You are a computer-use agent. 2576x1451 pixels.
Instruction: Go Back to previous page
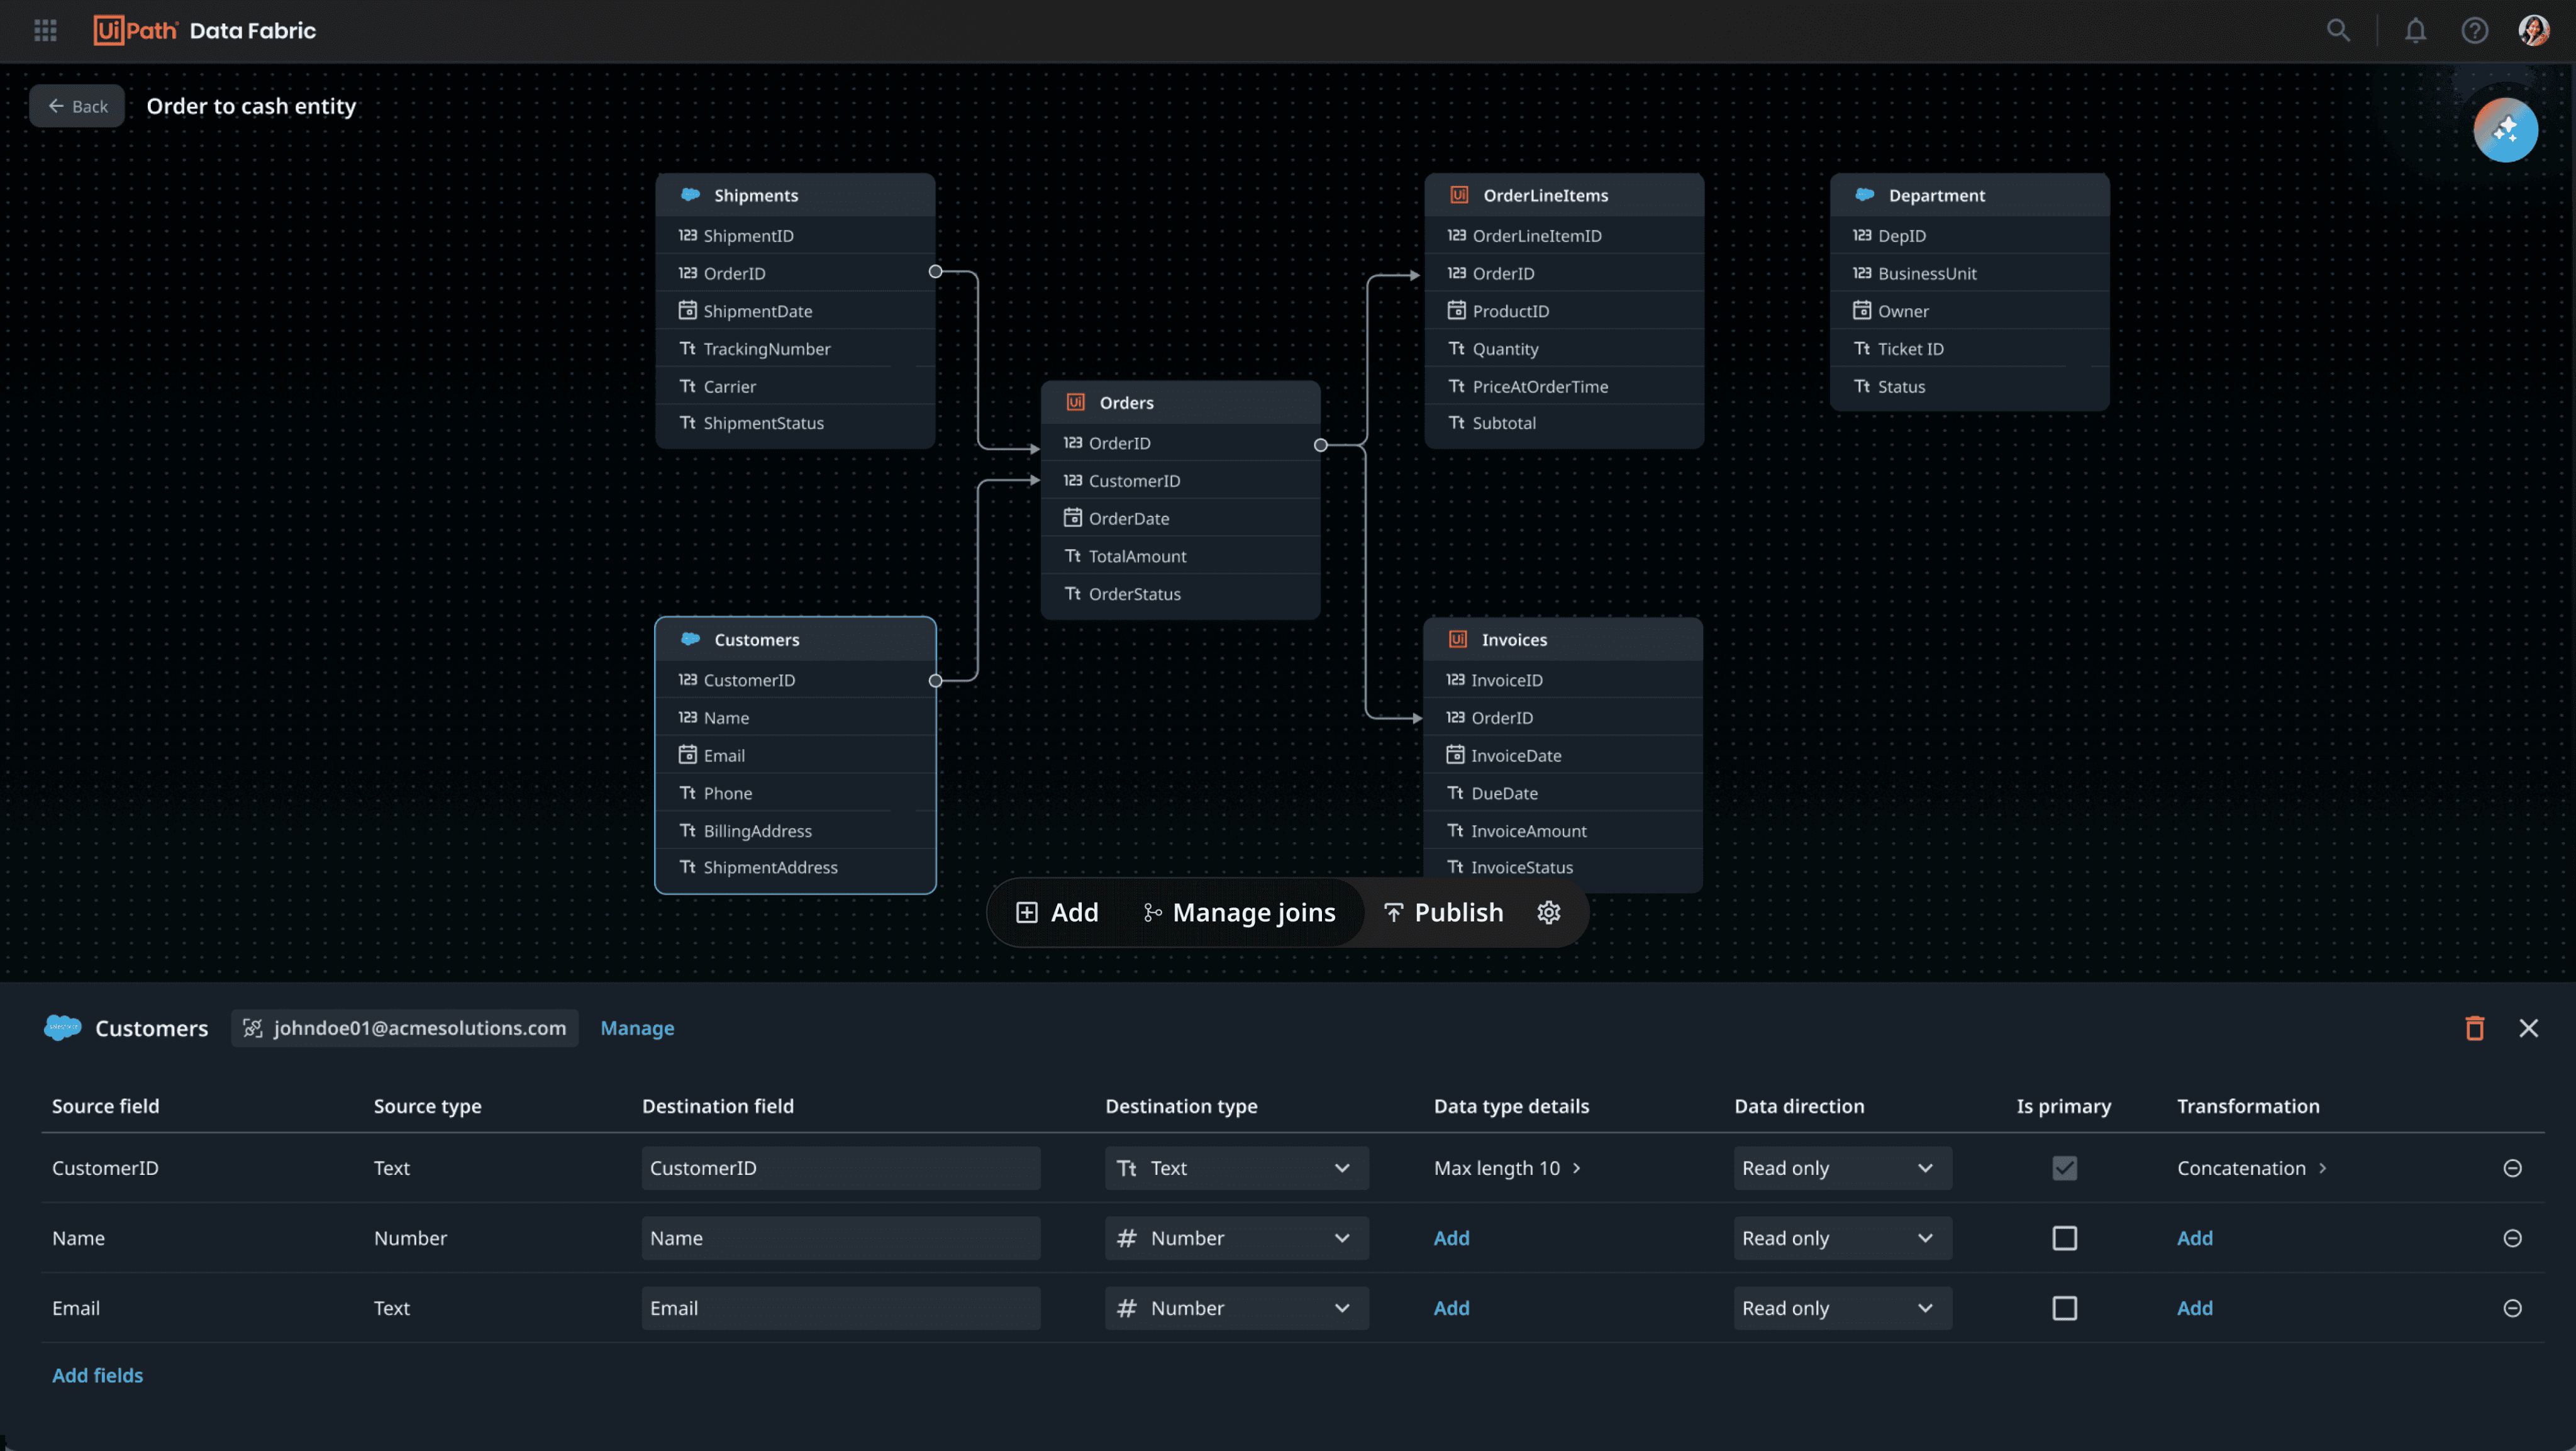(77, 106)
